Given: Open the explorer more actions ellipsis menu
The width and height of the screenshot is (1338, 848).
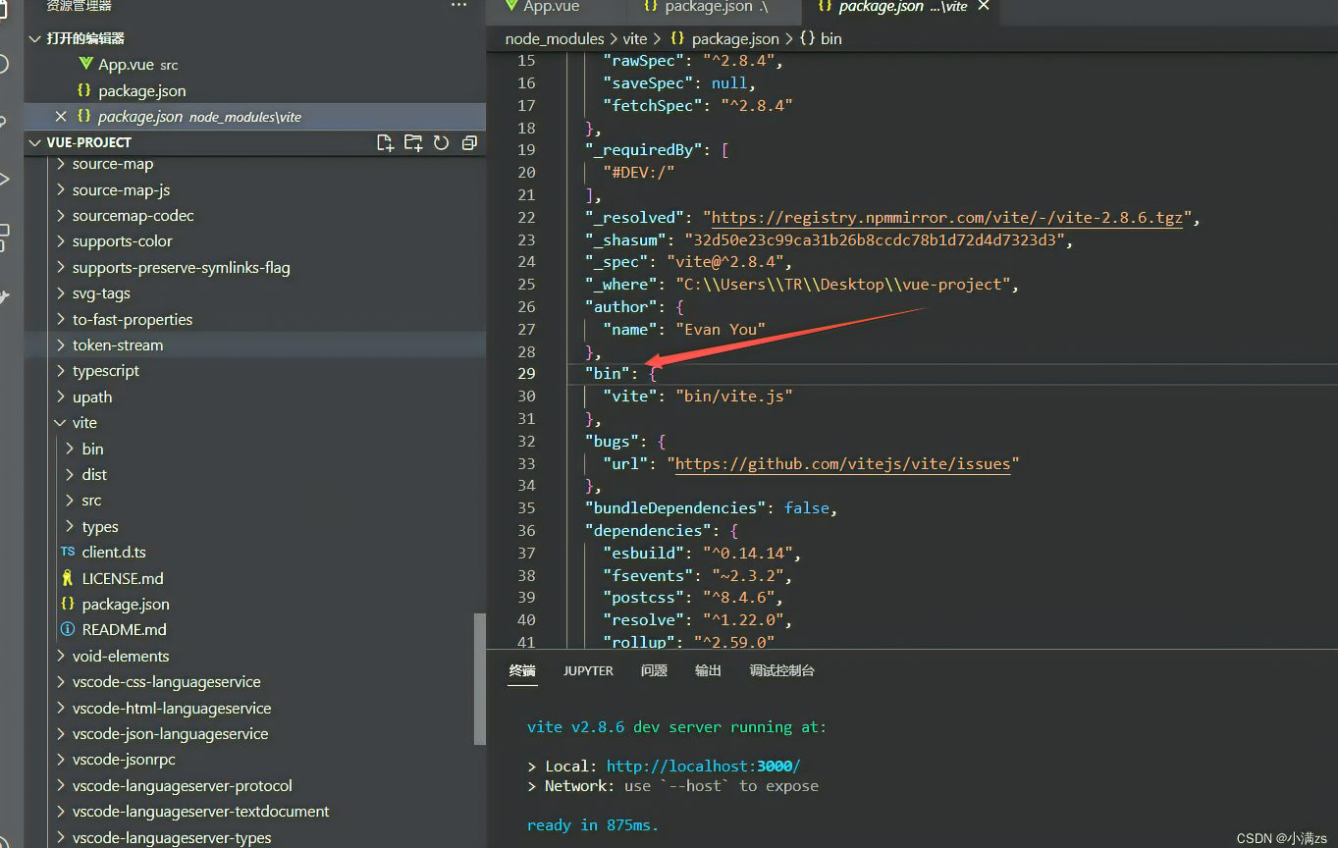Looking at the screenshot, I should click(x=458, y=6).
